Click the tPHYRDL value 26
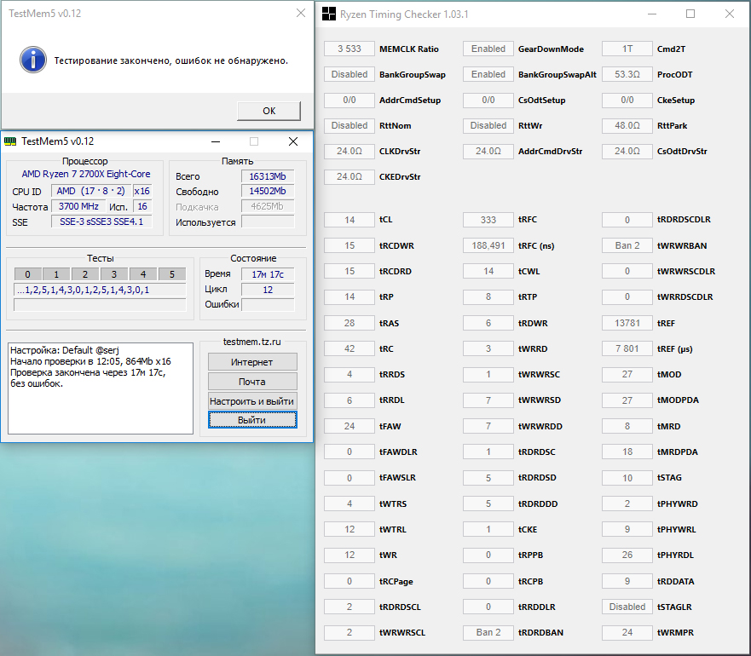The width and height of the screenshot is (751, 656). (x=627, y=555)
